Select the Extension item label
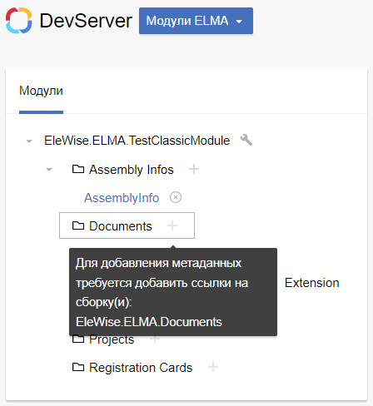 pos(312,283)
